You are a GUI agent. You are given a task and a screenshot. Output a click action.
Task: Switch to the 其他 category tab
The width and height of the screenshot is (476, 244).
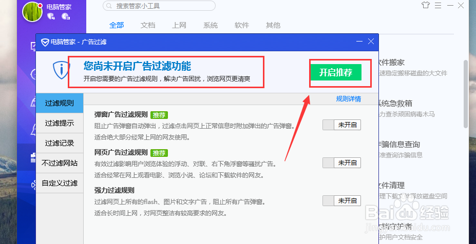[x=273, y=25]
